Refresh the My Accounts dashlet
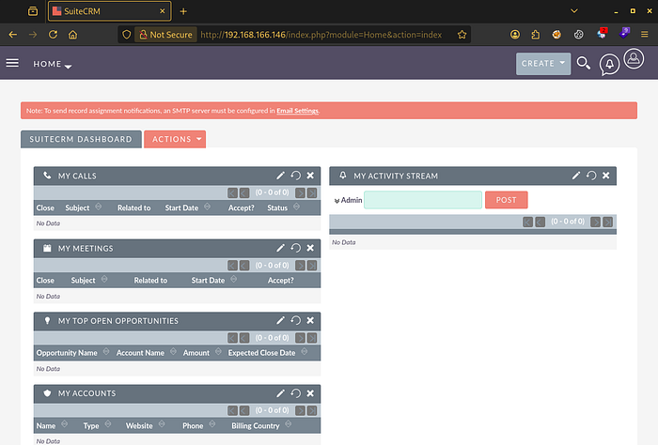658x445 pixels. pos(295,393)
